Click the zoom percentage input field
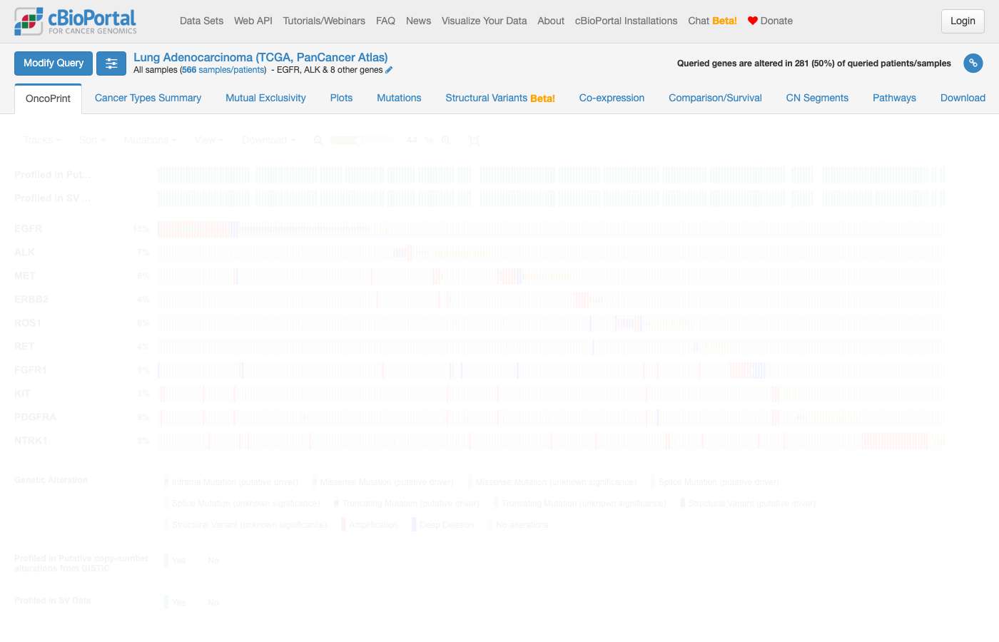The width and height of the screenshot is (999, 642). point(412,140)
